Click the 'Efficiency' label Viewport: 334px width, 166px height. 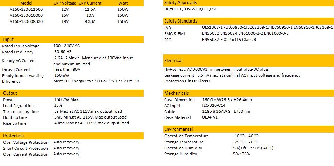(x=11, y=81)
